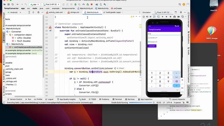
Task: Open App Quality Insights tool window
Action: [66, 99]
